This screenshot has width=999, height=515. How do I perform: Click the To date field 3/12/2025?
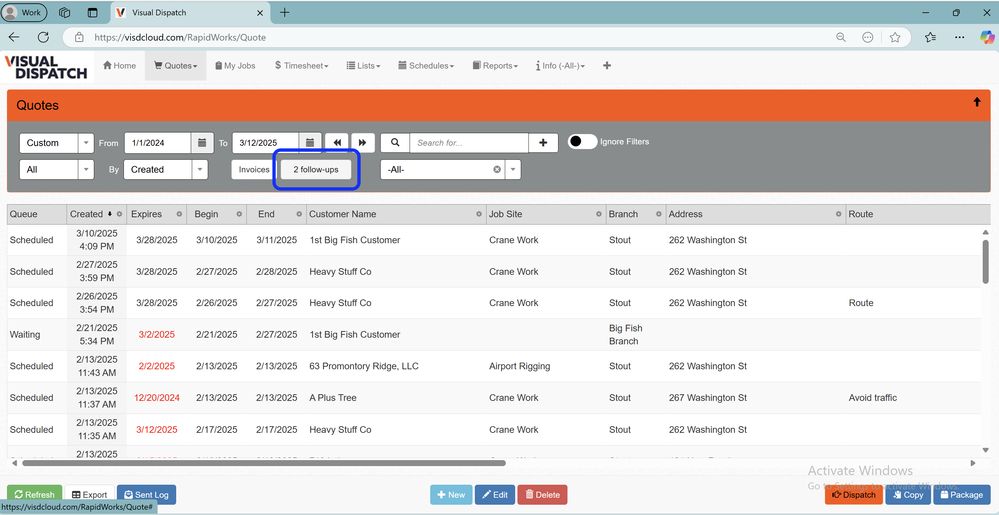coord(265,143)
